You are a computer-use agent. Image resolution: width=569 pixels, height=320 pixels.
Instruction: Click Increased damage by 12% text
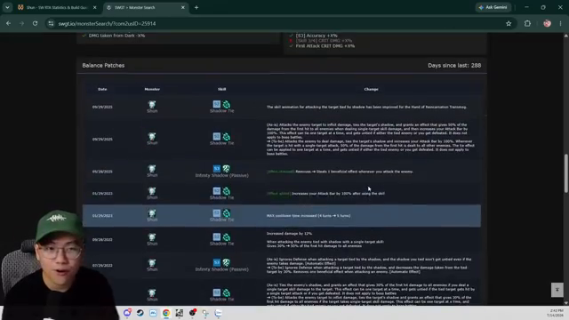coord(289,234)
